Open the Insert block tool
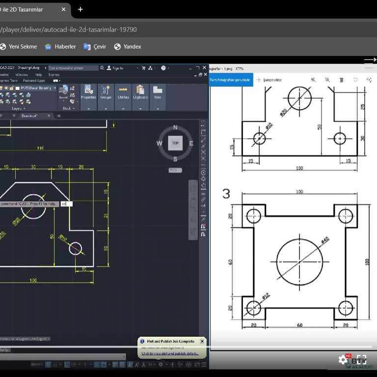The image size is (377, 377). pyautogui.click(x=63, y=92)
